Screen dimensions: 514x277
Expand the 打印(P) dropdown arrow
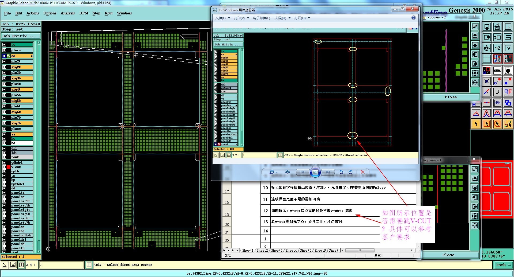(x=248, y=18)
